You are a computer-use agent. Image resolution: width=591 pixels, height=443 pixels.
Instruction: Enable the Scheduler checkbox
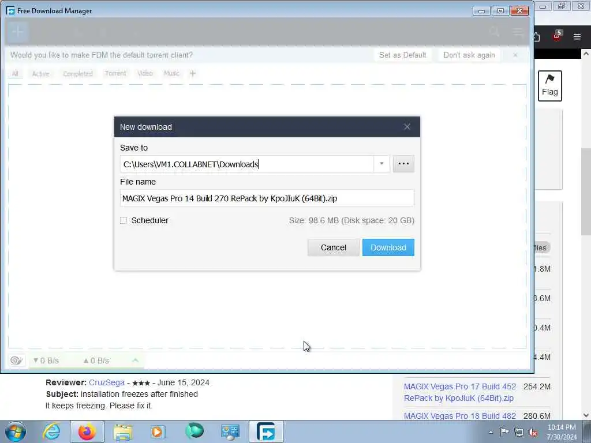coord(124,220)
